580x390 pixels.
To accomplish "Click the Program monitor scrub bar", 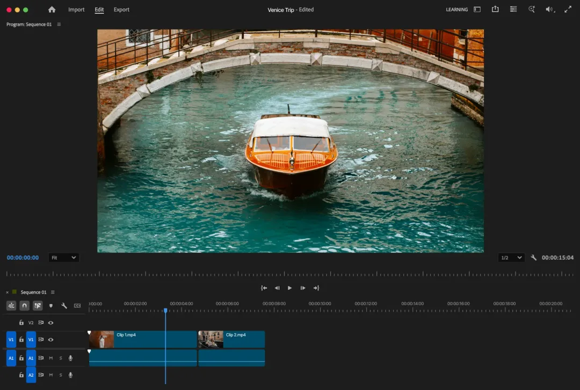I will click(290, 274).
